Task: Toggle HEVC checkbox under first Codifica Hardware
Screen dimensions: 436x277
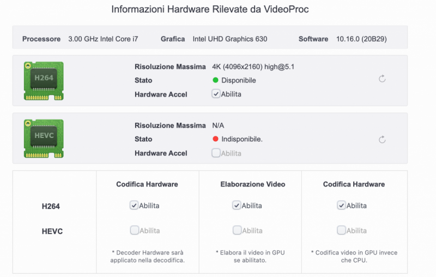Action: [x=134, y=230]
